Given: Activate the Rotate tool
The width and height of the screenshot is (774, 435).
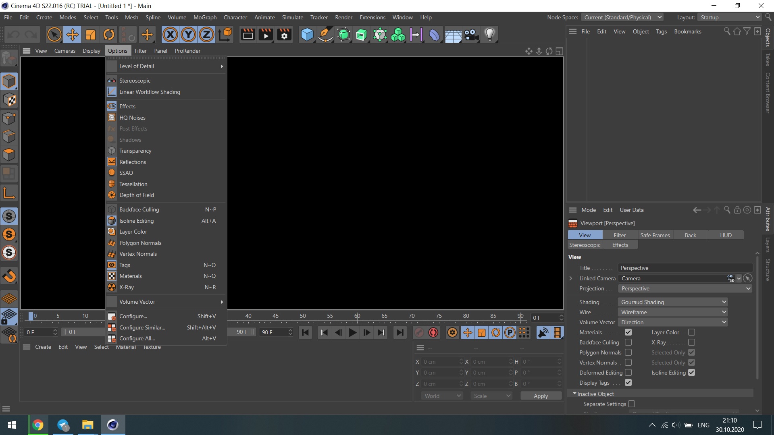Looking at the screenshot, I should [109, 35].
